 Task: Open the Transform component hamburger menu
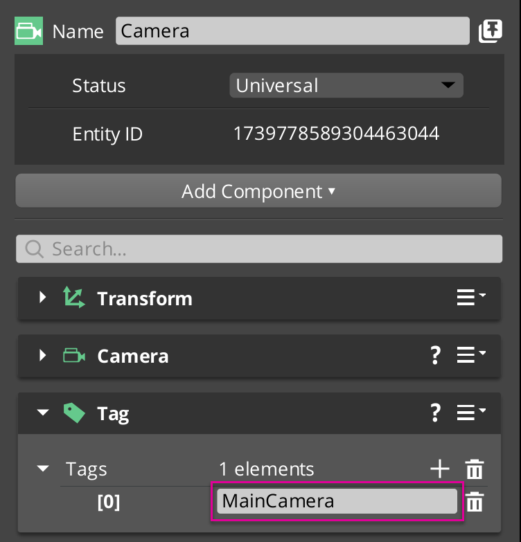click(x=471, y=298)
